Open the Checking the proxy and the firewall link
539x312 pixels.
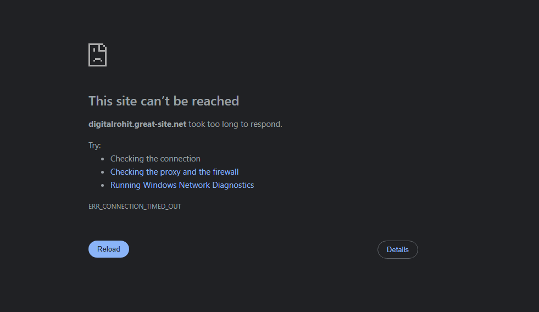click(174, 172)
